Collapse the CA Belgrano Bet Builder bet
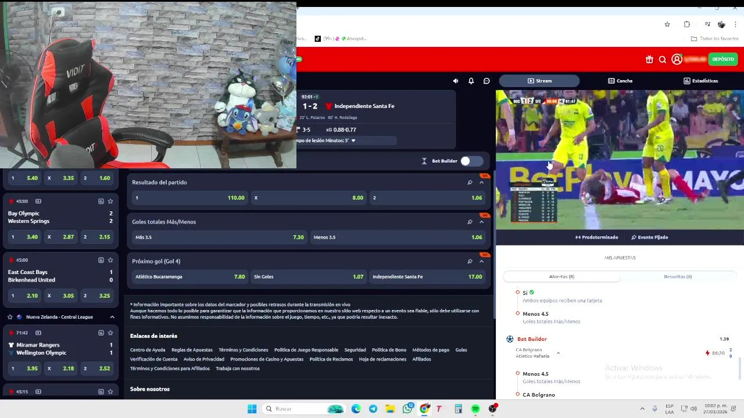 click(558, 353)
